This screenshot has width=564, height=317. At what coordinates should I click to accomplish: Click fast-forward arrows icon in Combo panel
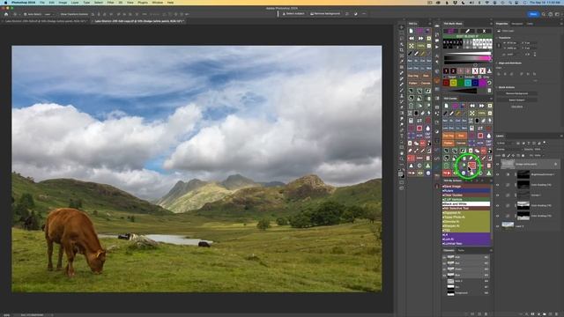[482, 106]
